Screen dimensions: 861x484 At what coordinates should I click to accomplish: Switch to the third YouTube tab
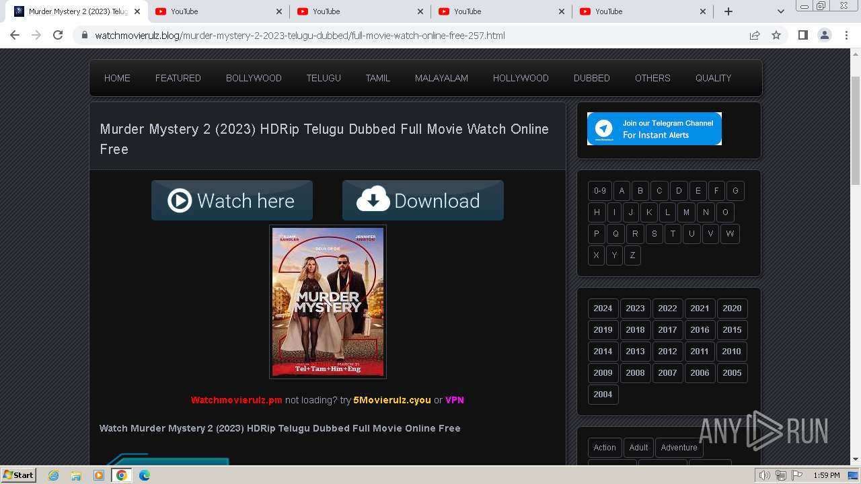[x=501, y=11]
